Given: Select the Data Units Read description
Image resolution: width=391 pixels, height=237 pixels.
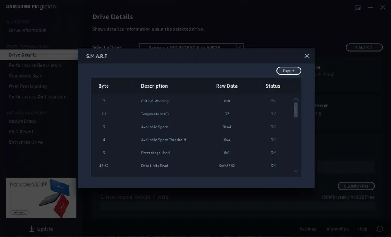Looking at the screenshot, I should click(x=155, y=166).
